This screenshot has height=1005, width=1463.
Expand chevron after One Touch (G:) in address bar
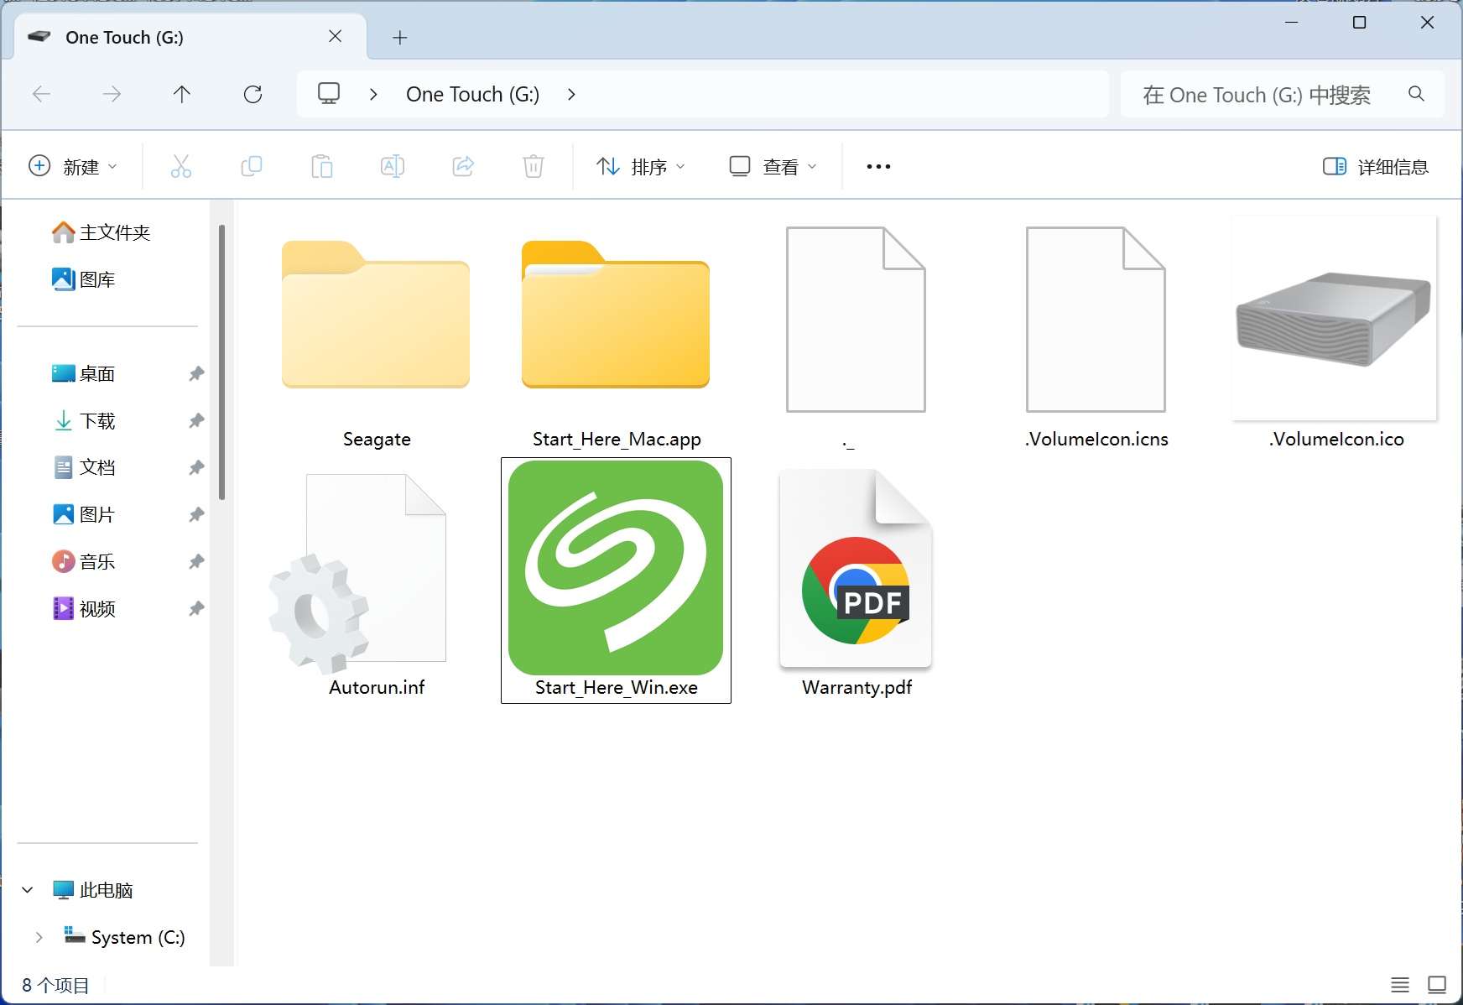click(571, 94)
